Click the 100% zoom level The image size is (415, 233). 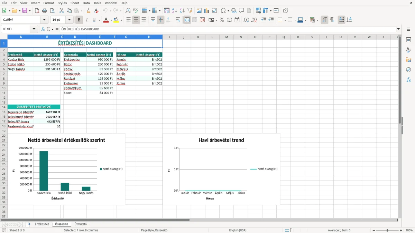[409, 230]
